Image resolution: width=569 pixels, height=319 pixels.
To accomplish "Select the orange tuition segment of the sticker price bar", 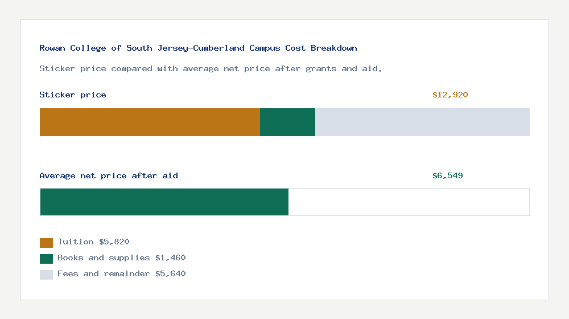I will pyautogui.click(x=150, y=122).
